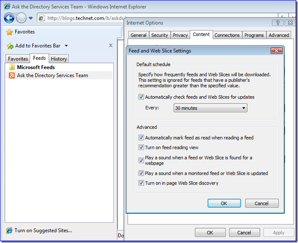Click the Suggested Sites Internet Explorer icon

9,231
